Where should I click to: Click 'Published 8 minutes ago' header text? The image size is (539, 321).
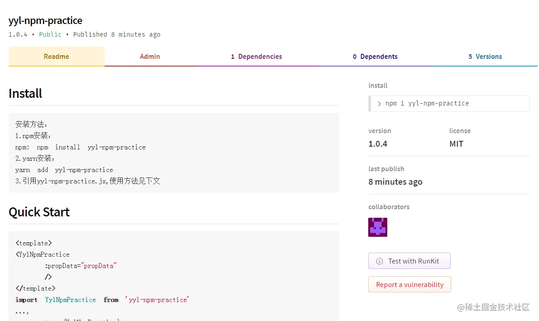point(116,34)
